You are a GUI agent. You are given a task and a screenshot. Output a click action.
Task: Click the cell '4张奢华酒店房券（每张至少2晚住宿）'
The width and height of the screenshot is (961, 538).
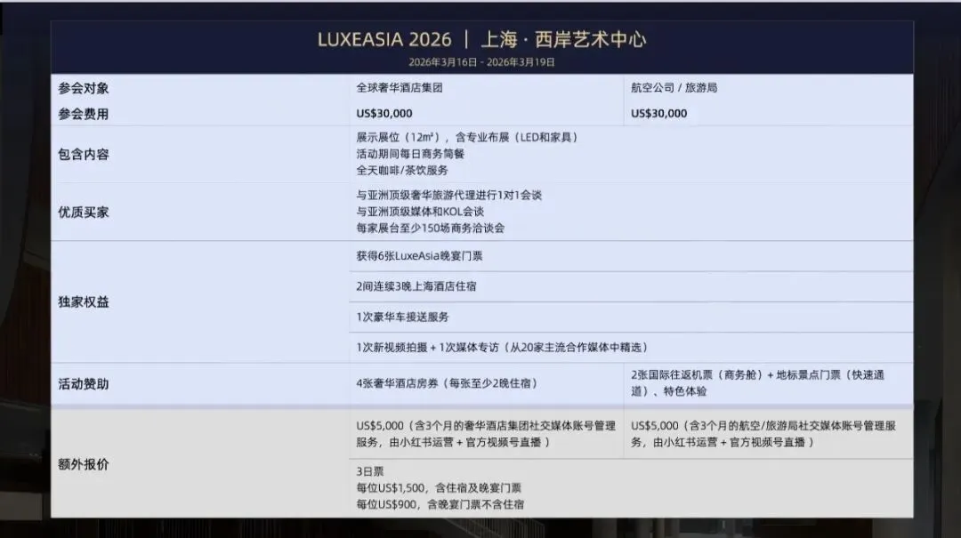448,383
